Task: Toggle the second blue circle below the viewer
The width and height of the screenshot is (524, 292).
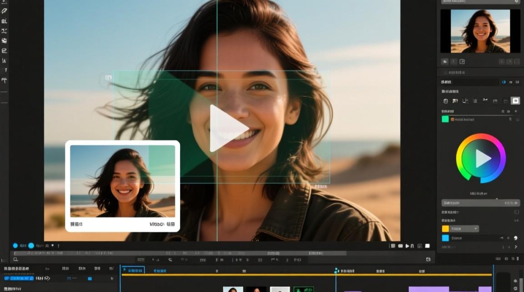Action: click(x=31, y=246)
